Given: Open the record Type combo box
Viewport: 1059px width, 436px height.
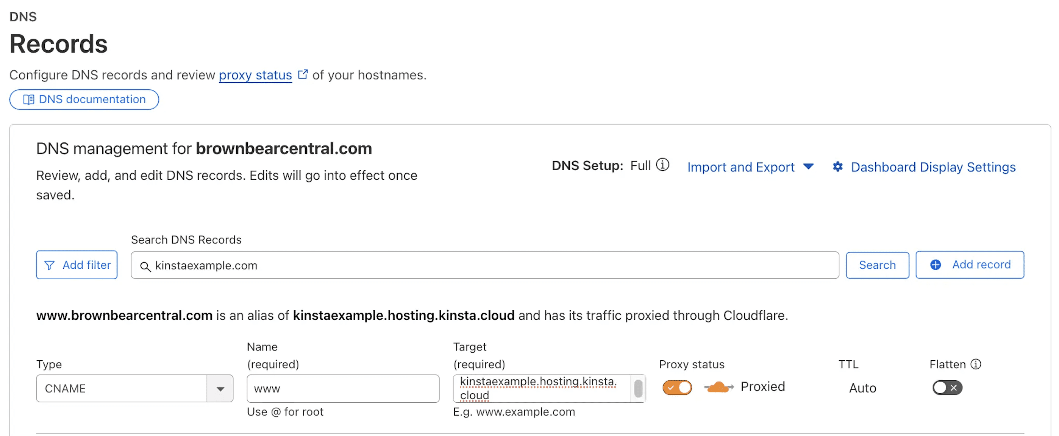Looking at the screenshot, I should pos(134,388).
